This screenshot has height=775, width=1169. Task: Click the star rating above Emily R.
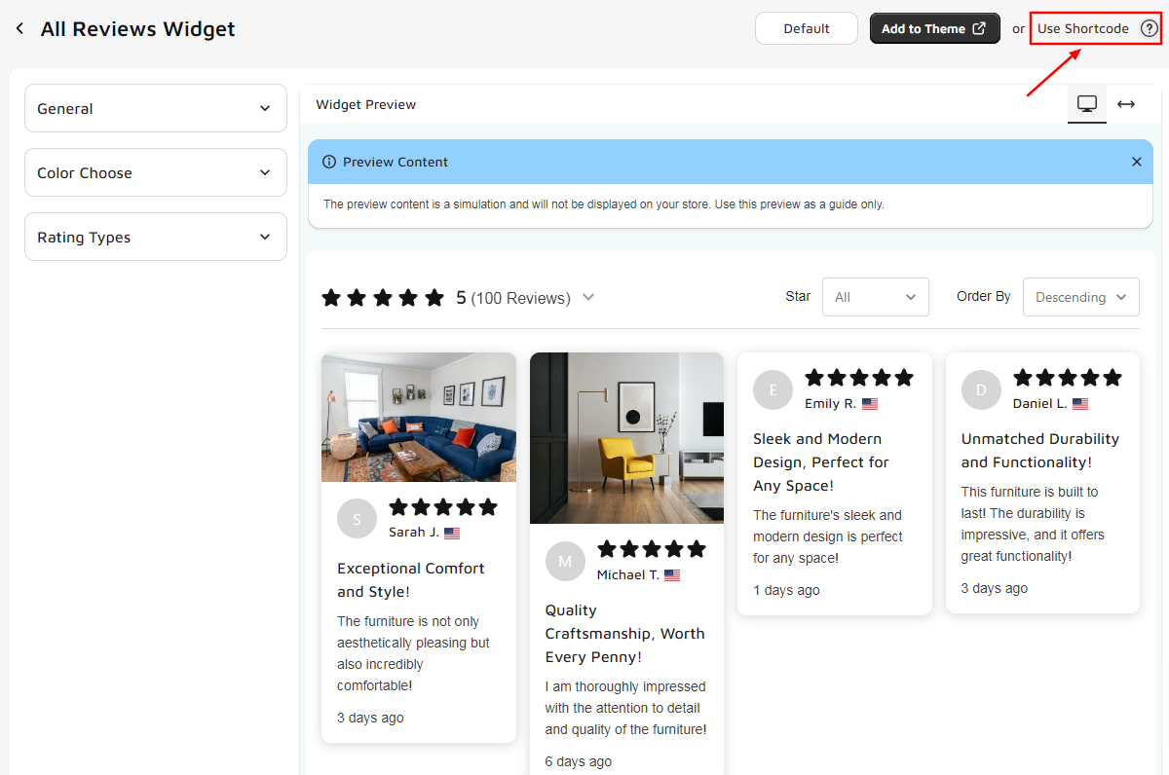point(859,378)
